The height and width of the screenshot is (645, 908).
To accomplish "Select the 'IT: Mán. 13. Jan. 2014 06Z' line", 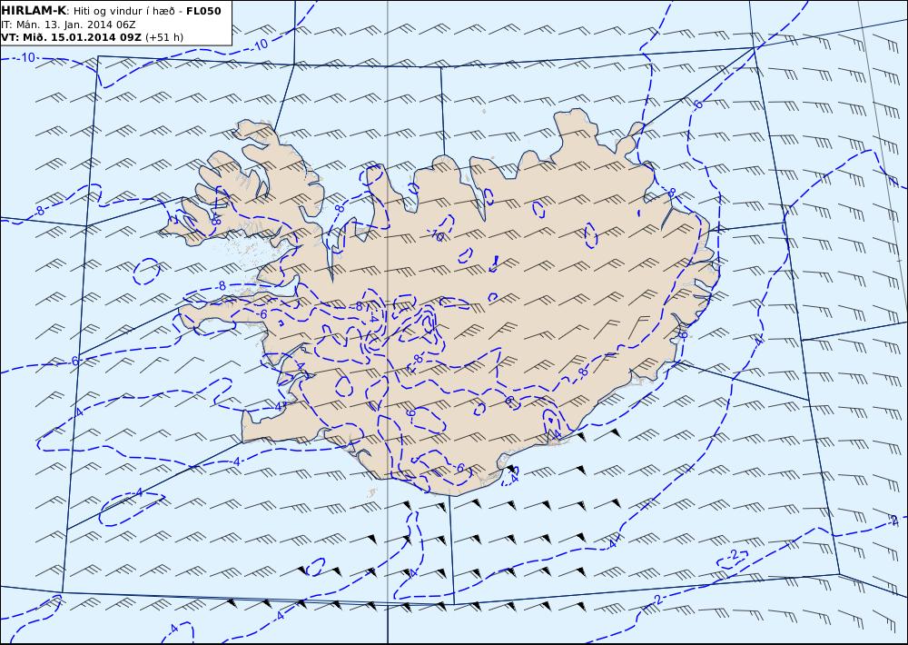I will point(68,25).
